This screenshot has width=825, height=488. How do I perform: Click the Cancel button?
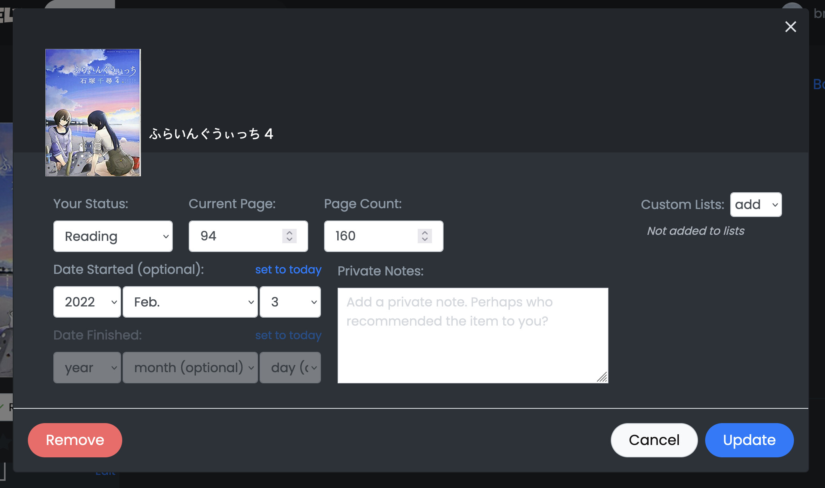pos(654,440)
